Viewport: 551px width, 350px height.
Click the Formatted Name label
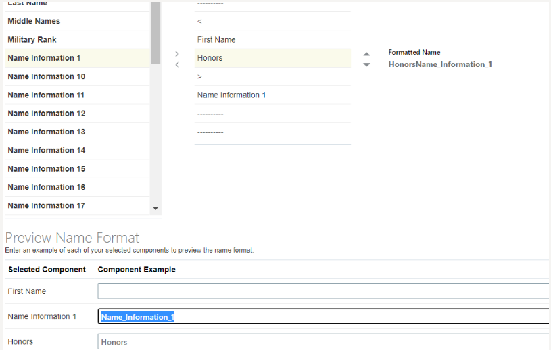coord(414,52)
